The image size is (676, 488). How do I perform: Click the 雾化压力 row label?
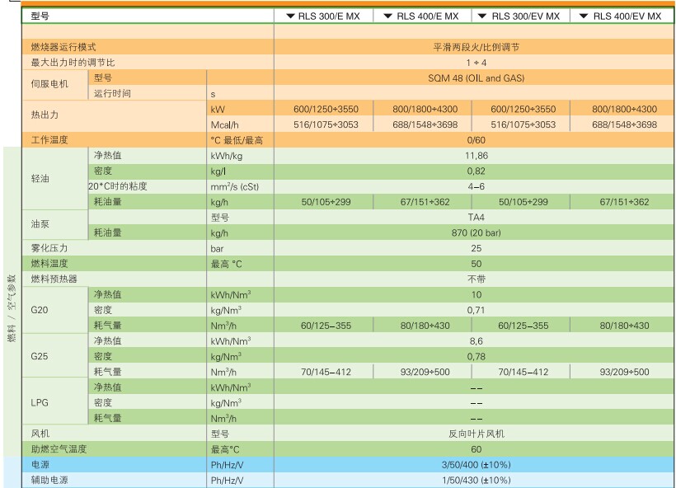[x=49, y=248]
